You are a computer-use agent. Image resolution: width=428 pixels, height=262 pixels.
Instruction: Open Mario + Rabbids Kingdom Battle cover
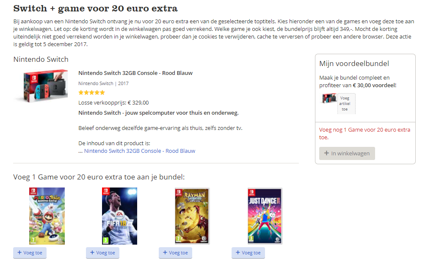[47, 216]
